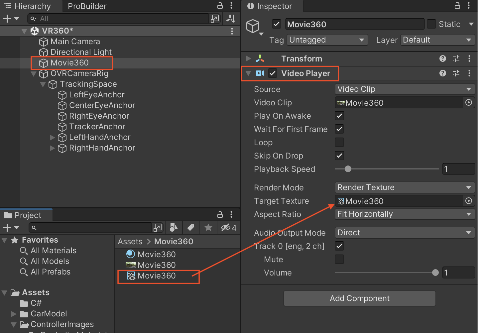
Task: Click the Inspector panel lock icon
Action: pyautogui.click(x=457, y=6)
